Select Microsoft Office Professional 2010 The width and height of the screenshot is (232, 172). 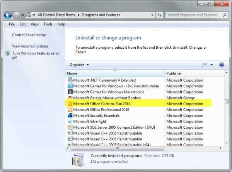[x=101, y=110]
